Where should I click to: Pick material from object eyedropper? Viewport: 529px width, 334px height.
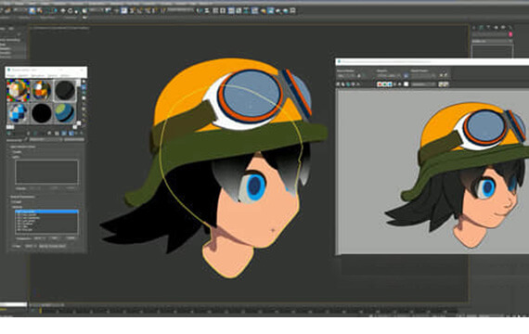coord(26,139)
